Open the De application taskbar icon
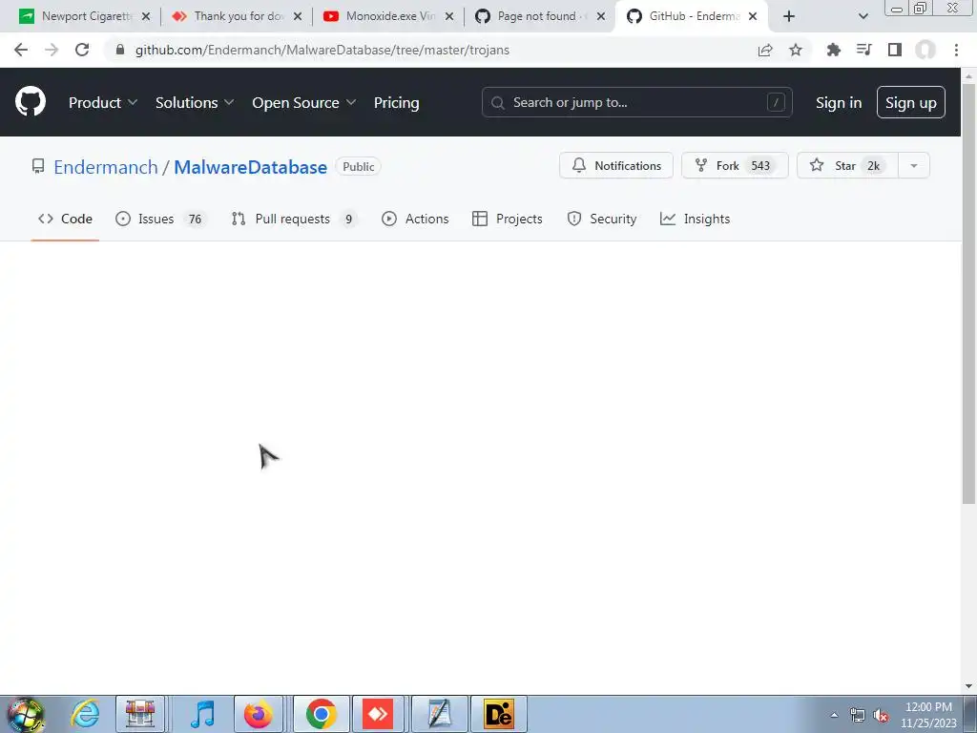 [498, 714]
